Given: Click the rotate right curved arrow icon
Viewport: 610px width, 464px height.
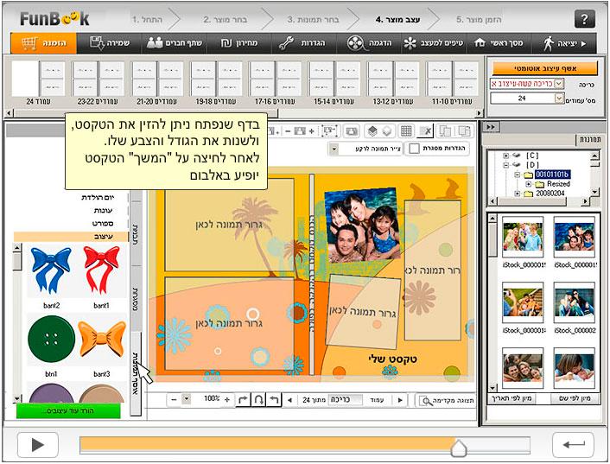Looking at the screenshot, I should tap(243, 399).
